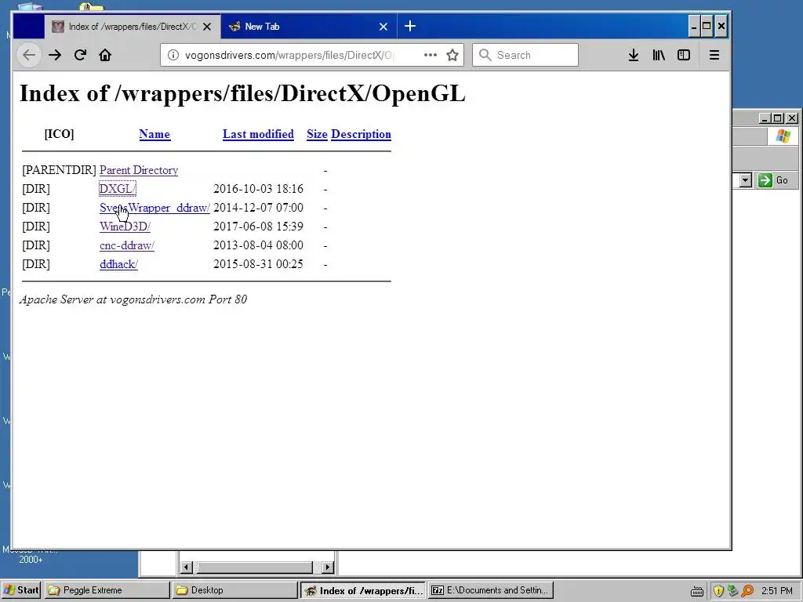Switch to E:\Documents and Settings taskbar item

(x=491, y=590)
